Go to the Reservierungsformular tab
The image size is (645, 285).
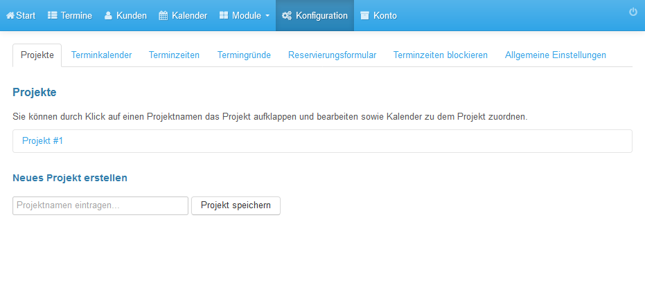pos(333,55)
